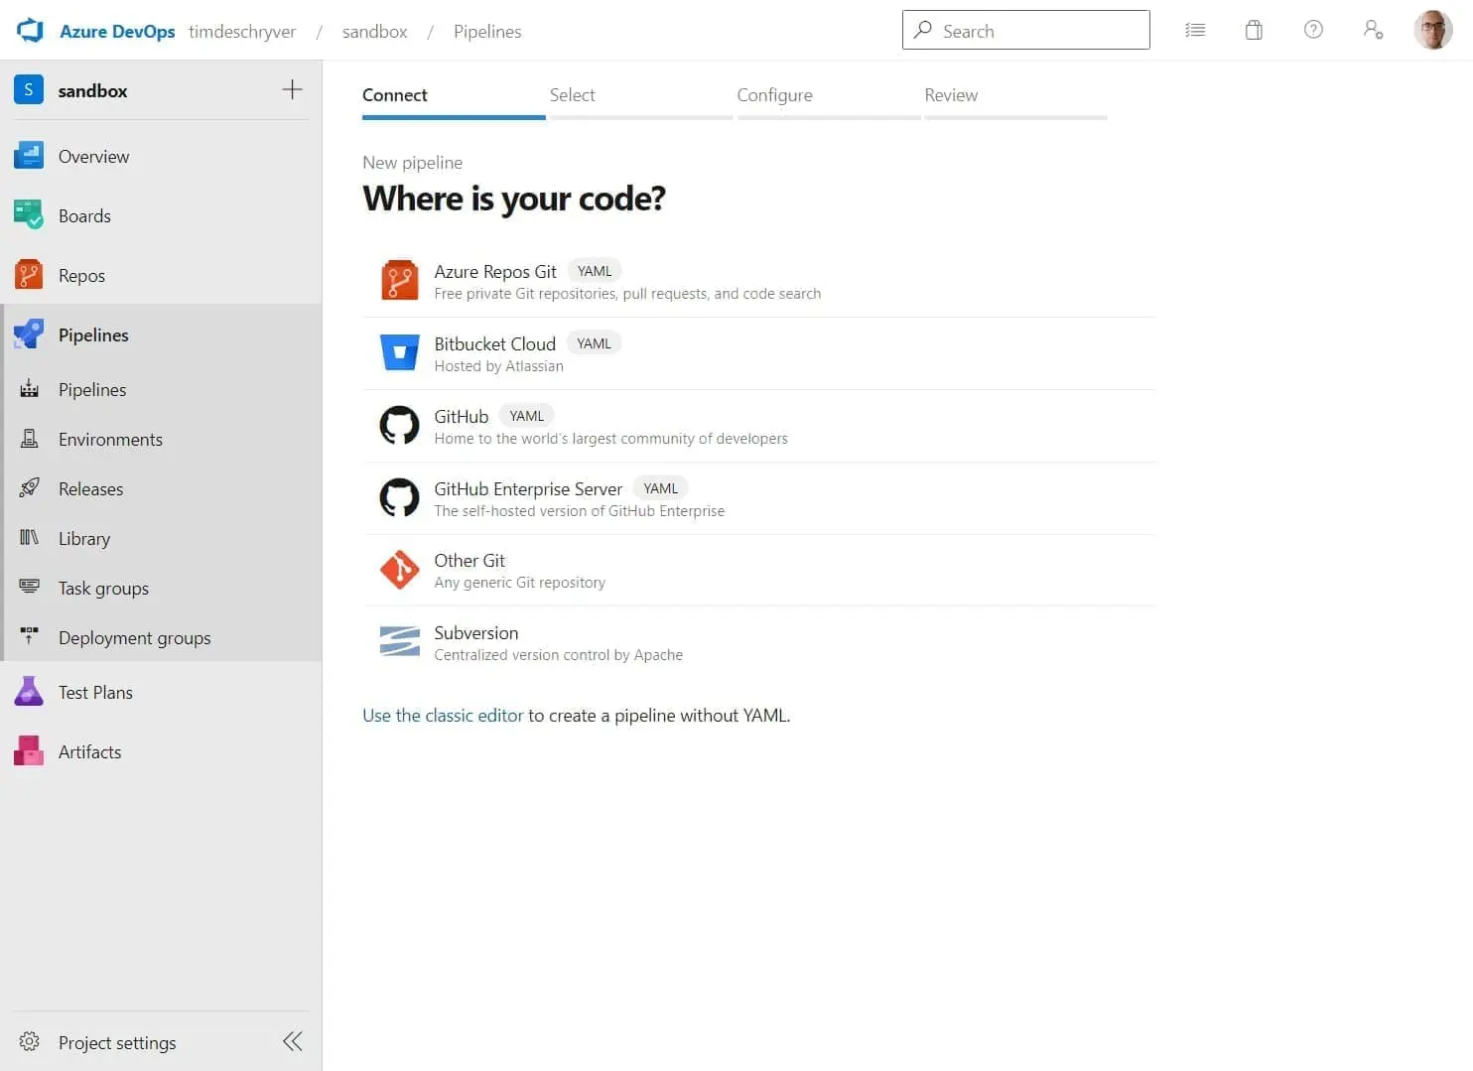Open the Pipelines breadcrumb link
The height and width of the screenshot is (1071, 1473).
pos(487,31)
